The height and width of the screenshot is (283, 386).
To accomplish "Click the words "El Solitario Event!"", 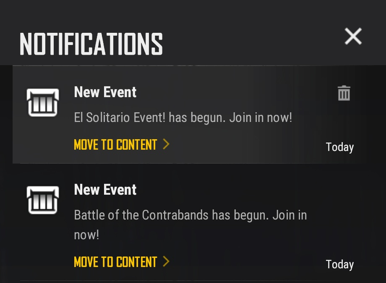I will [120, 118].
